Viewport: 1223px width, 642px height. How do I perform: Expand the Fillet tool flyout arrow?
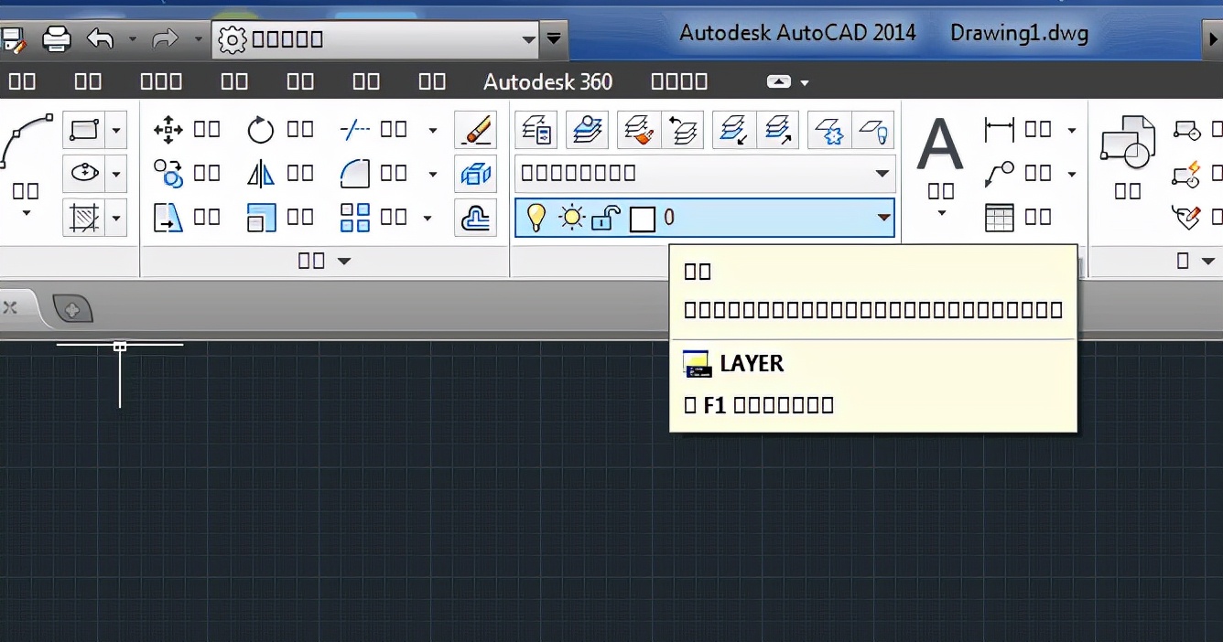tap(433, 173)
